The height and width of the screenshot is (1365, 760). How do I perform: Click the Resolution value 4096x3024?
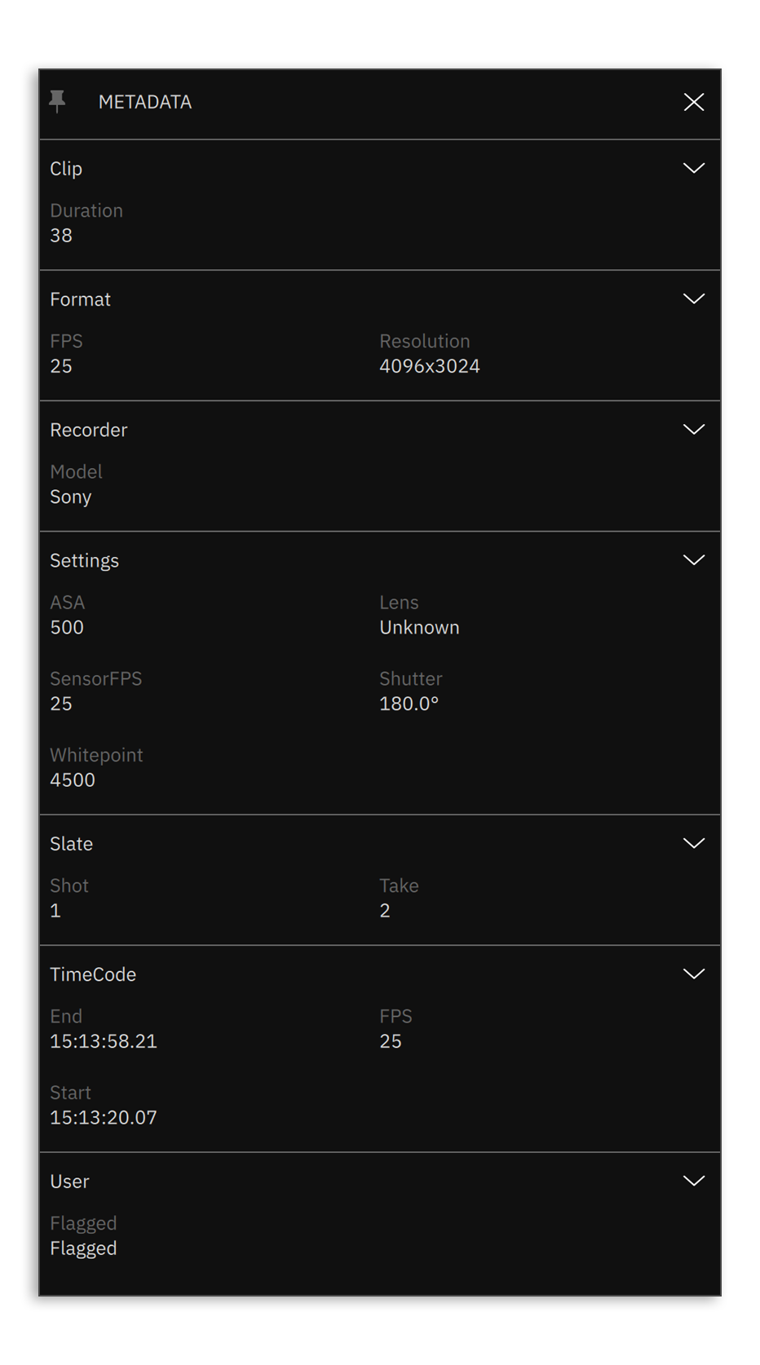coord(429,366)
